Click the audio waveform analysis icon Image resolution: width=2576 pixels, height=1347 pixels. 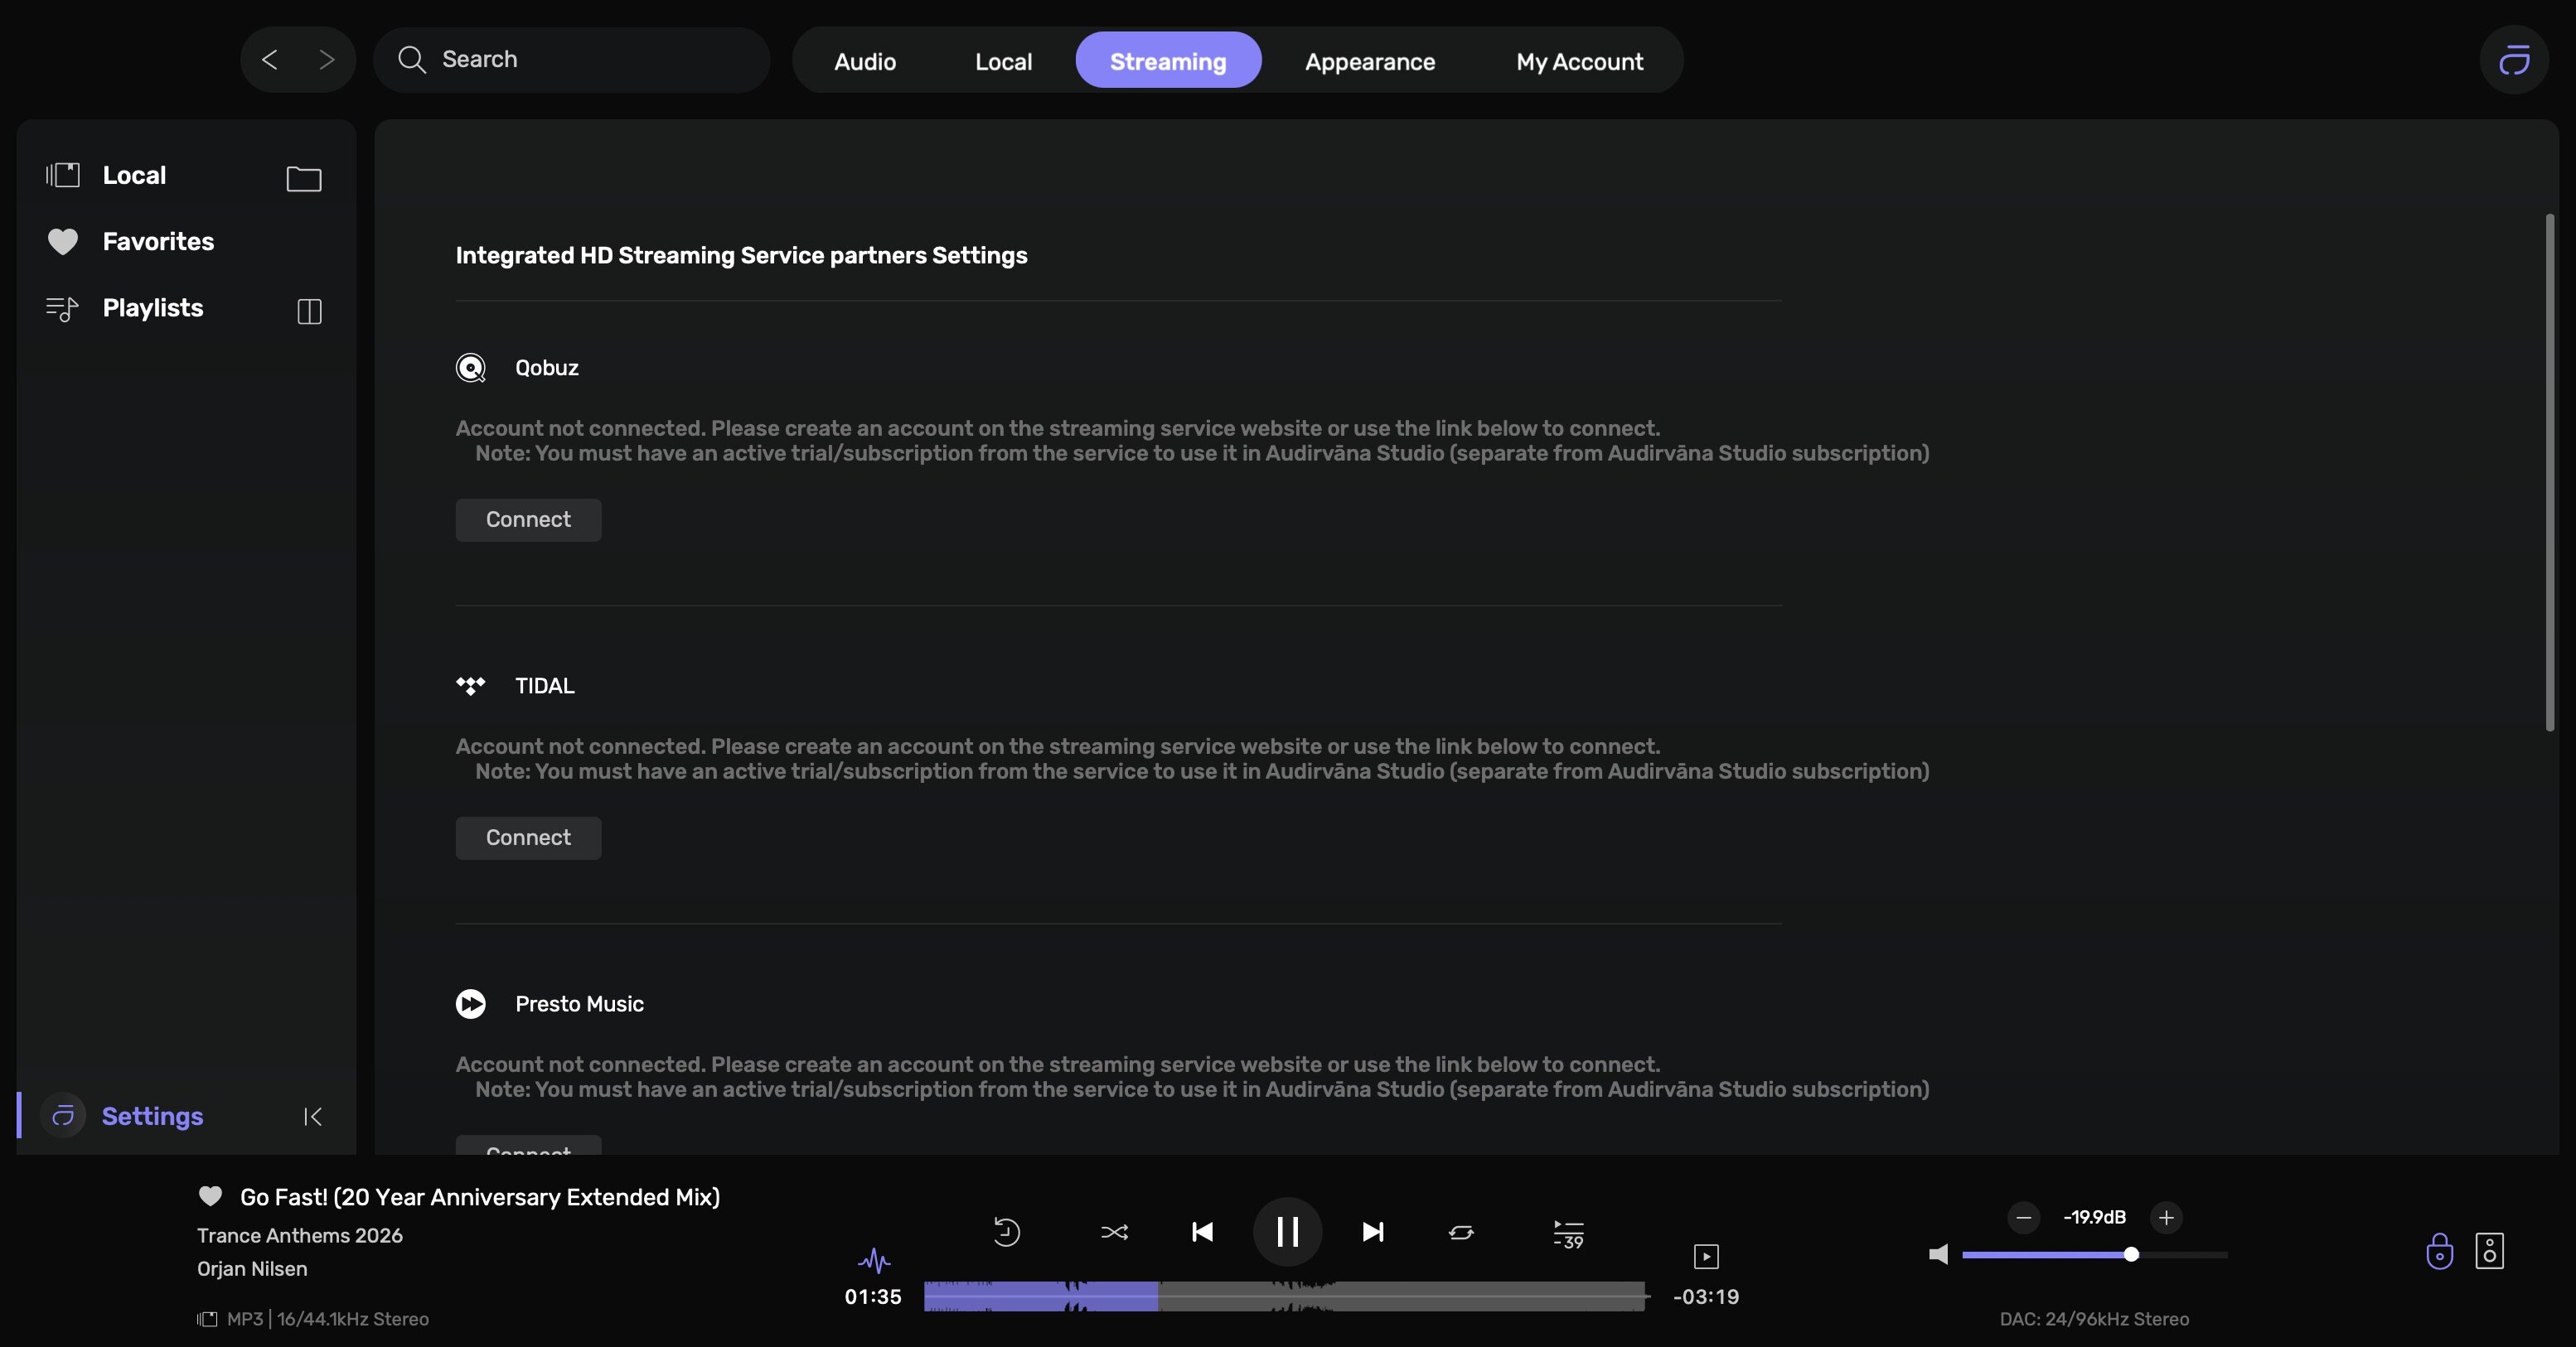(x=874, y=1260)
